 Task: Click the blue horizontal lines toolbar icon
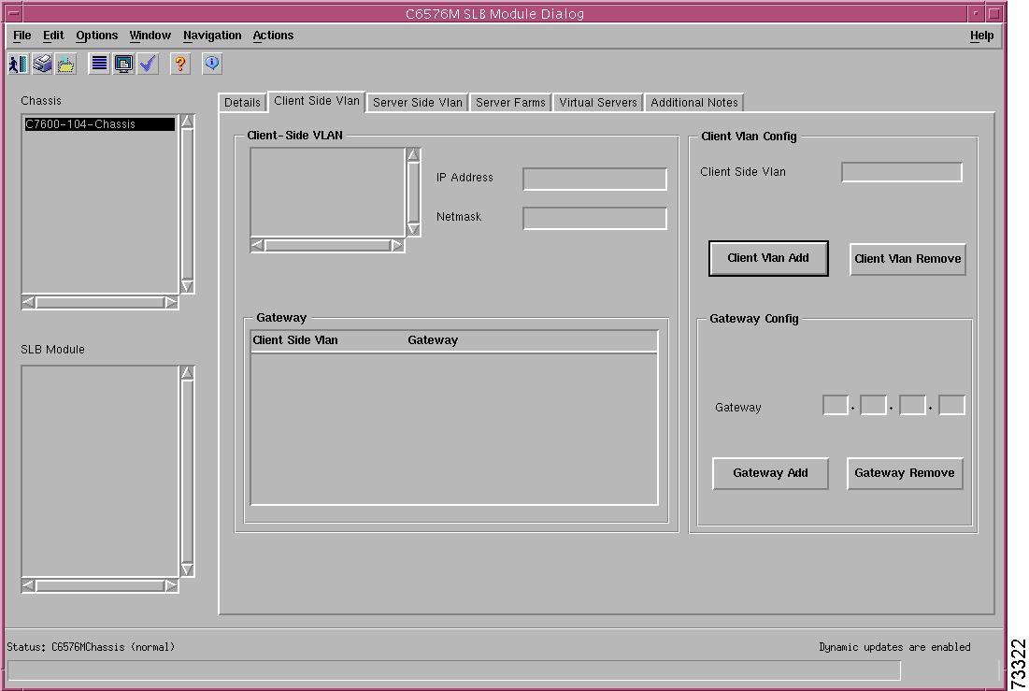pos(99,64)
